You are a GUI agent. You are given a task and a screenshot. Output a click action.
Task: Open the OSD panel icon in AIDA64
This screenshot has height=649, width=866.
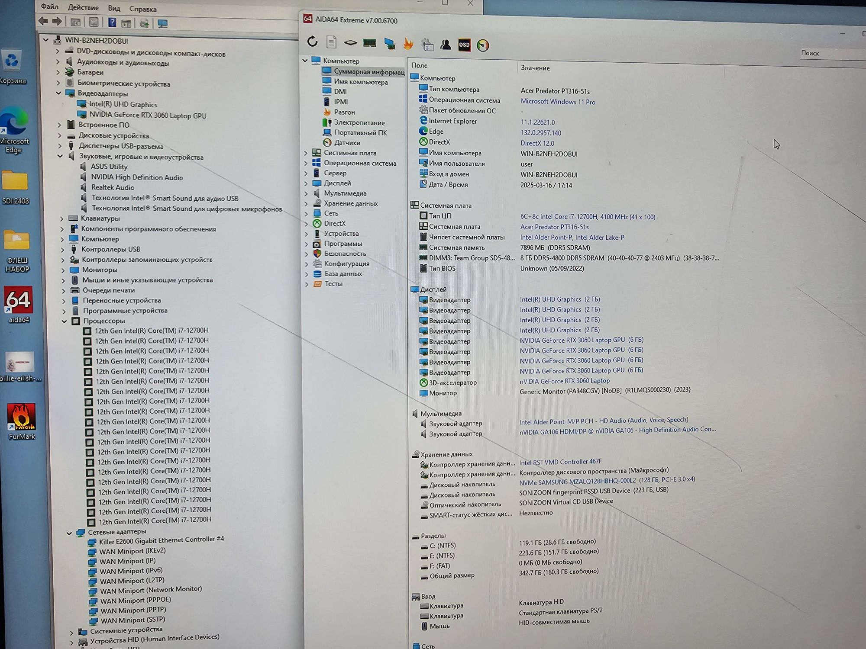[x=464, y=45]
